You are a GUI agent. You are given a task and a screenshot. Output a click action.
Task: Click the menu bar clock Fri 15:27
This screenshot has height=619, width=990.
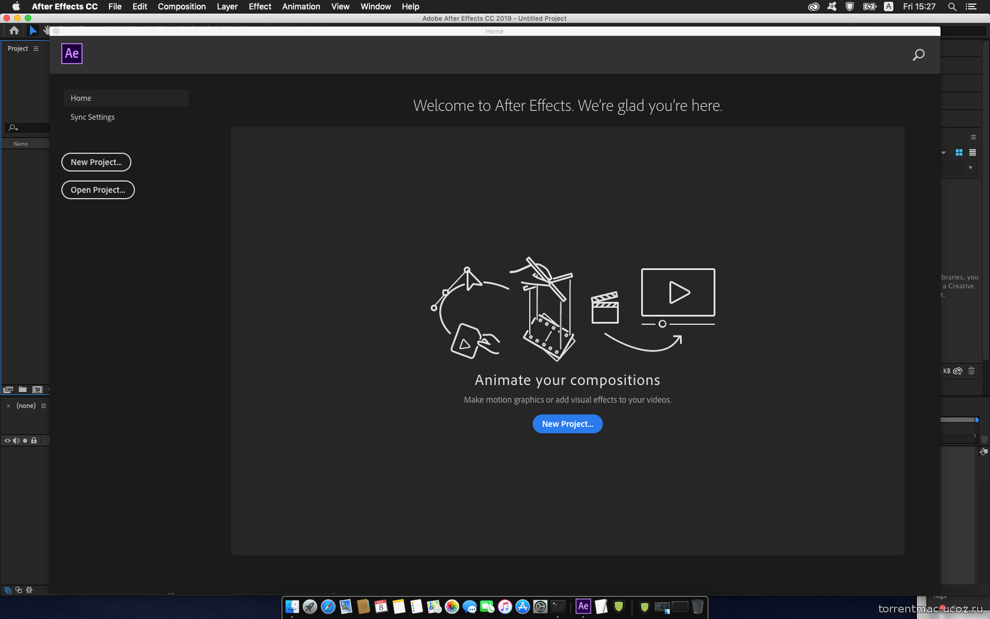(919, 6)
